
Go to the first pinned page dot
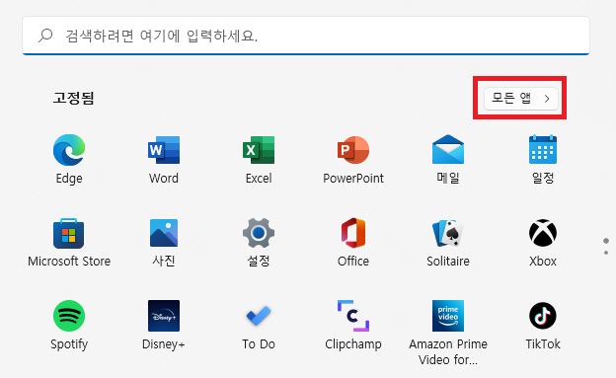pyautogui.click(x=606, y=241)
